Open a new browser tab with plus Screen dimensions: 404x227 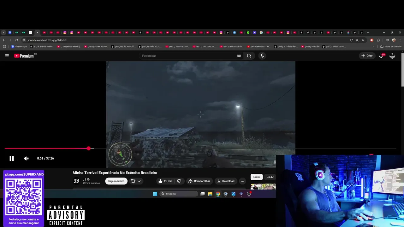pyautogui.click(x=368, y=32)
